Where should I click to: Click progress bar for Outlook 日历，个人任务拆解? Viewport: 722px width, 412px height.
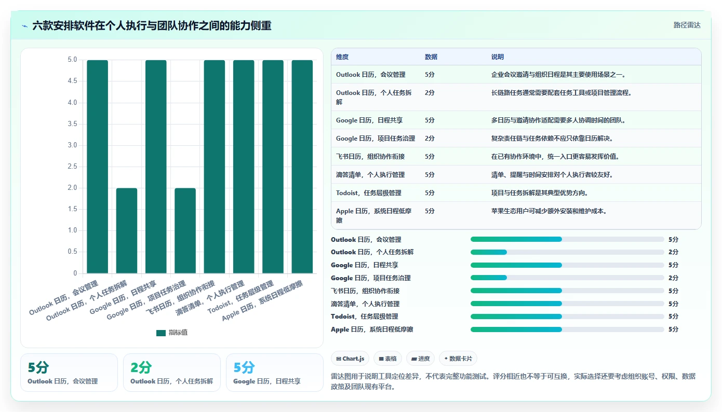[567, 252]
